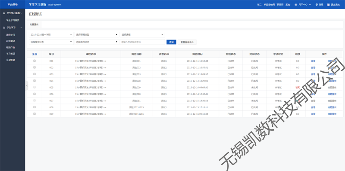Viewport: 345px width, 171px height.
Task: Switch to the 批量重做 tab
Action: (34, 24)
